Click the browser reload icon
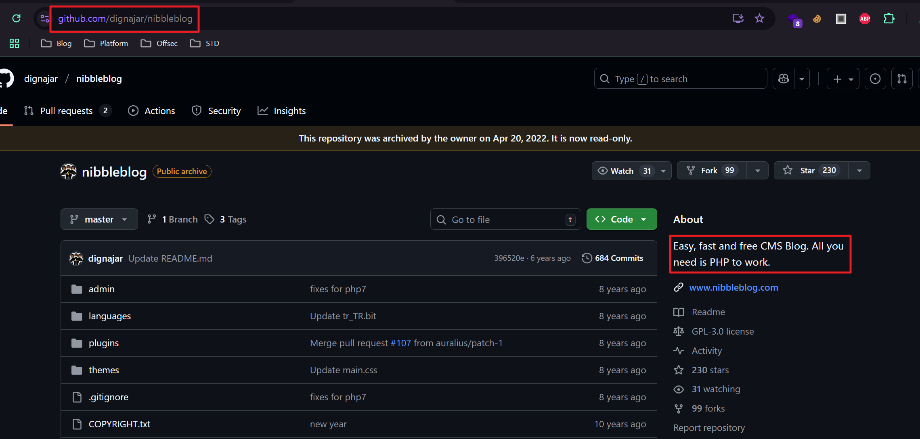 click(16, 18)
